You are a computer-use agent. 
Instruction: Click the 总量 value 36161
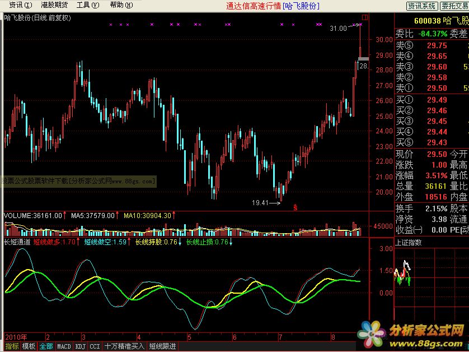pos(436,186)
